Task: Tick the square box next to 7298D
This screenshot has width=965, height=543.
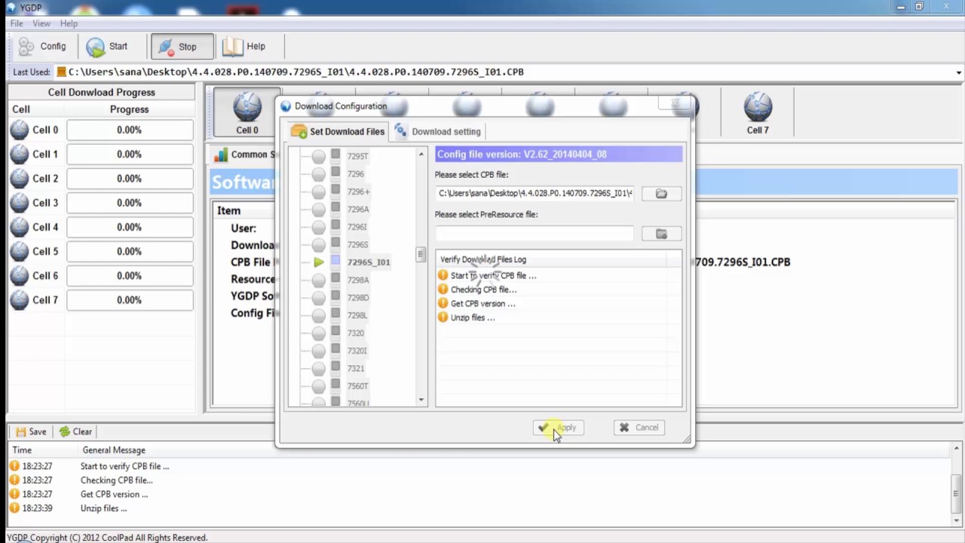Action: click(x=335, y=296)
